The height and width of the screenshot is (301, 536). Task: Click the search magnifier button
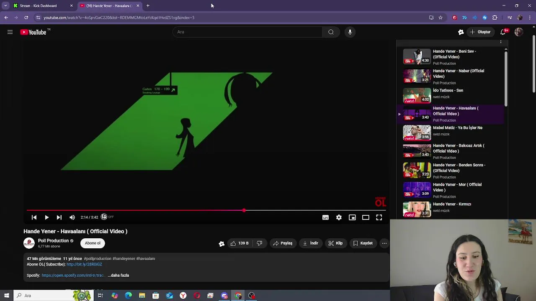[x=331, y=32]
